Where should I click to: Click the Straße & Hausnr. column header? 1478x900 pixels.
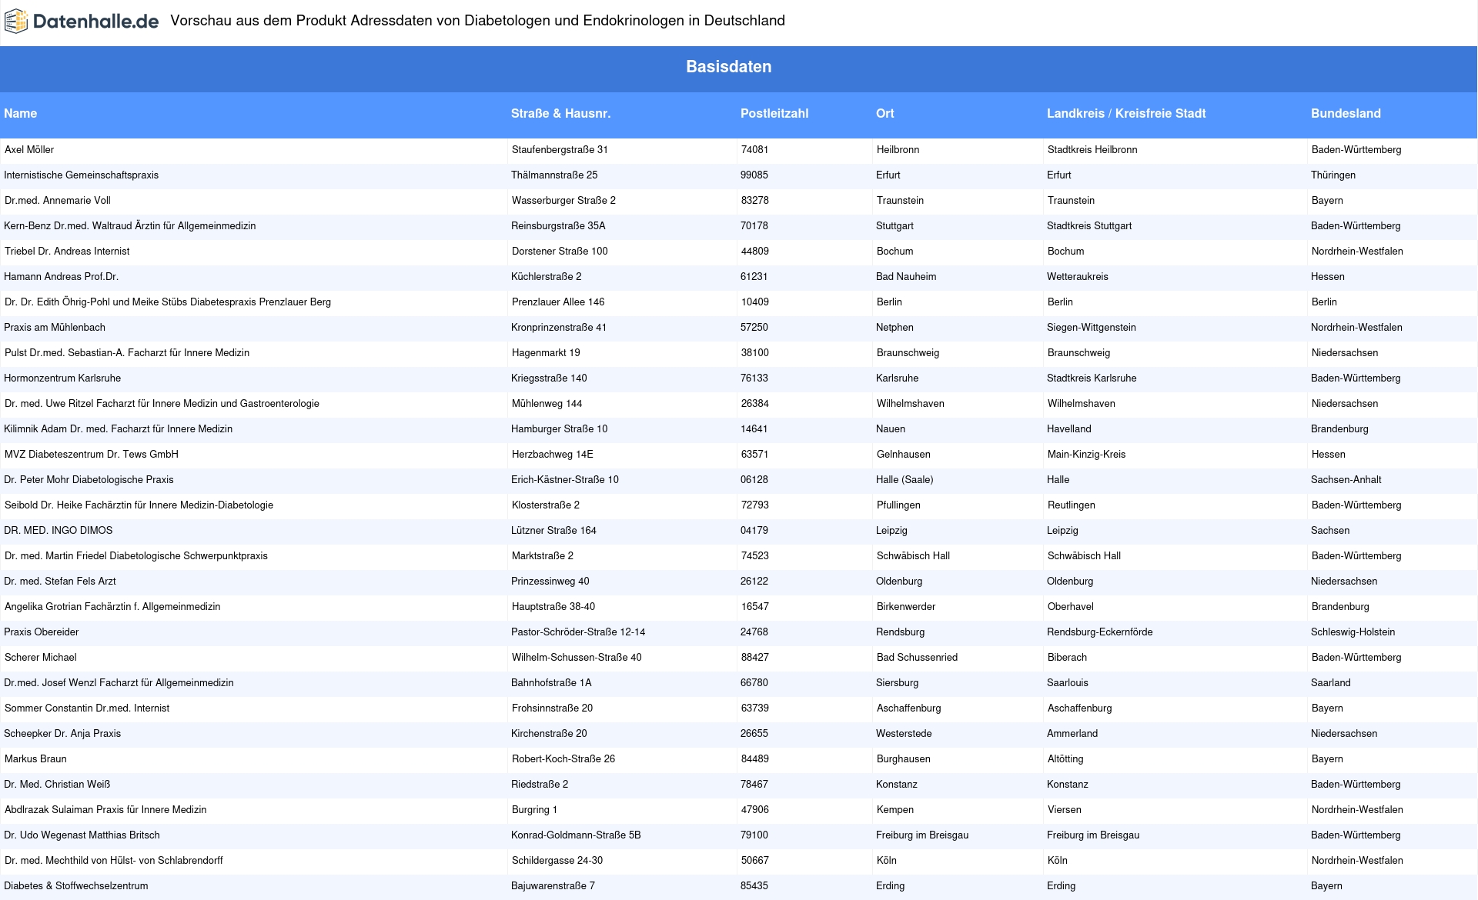560,113
